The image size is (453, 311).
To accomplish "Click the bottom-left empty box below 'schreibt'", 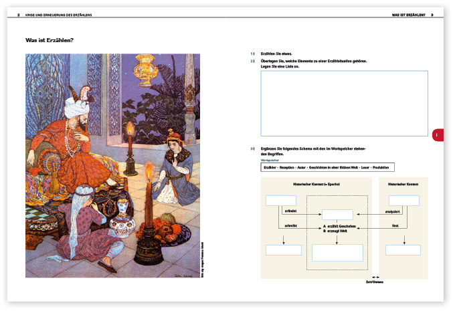I will (x=283, y=250).
